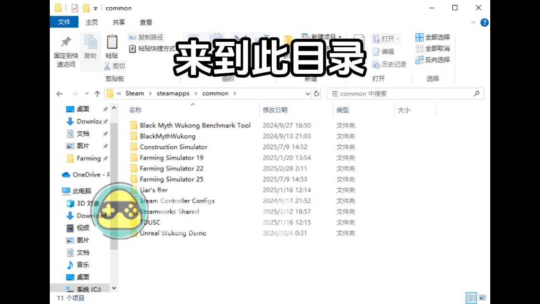
Task: Select Videos (视频) under This PC
Action: point(78,228)
